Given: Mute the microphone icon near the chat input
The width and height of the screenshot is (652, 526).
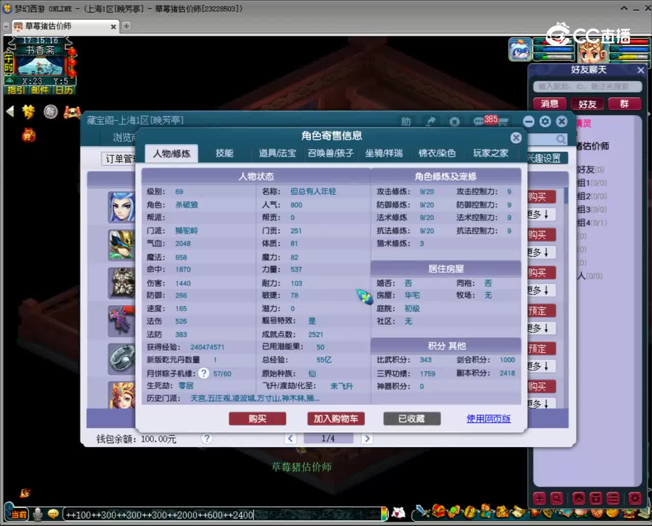Looking at the screenshot, I should coord(37,515).
